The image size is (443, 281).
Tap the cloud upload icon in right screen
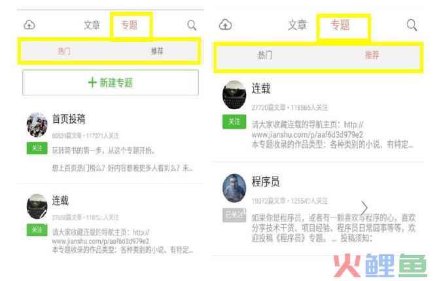point(225,25)
